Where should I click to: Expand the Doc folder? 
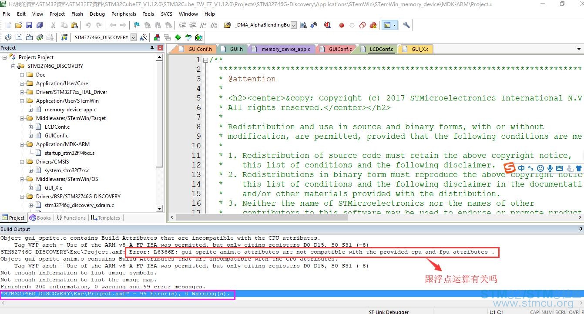[x=22, y=75]
